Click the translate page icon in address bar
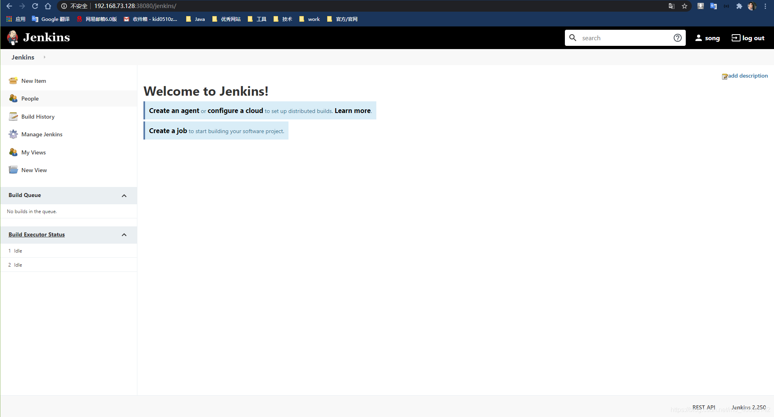The height and width of the screenshot is (417, 774). [x=672, y=6]
